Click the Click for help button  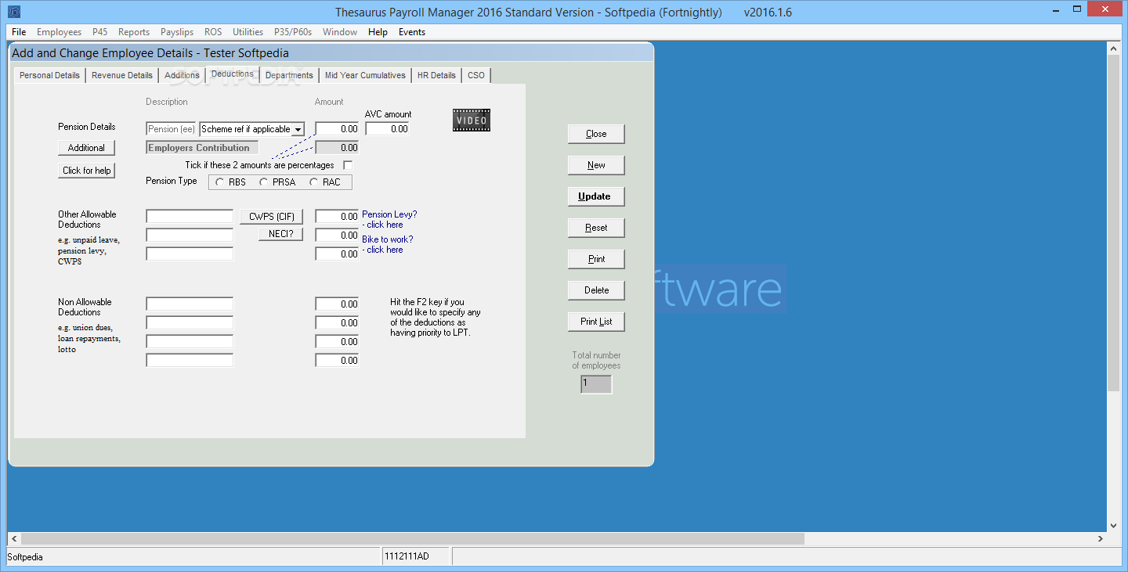click(x=86, y=171)
